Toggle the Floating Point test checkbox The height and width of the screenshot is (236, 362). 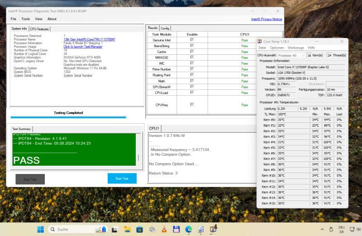[x=191, y=75]
